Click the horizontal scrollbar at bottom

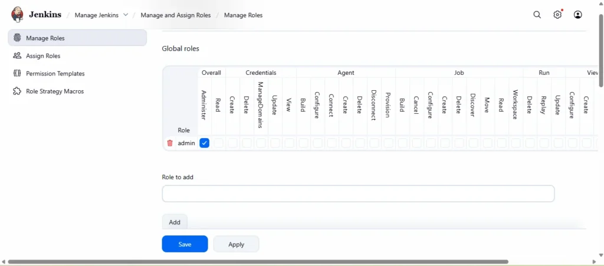pos(258,262)
